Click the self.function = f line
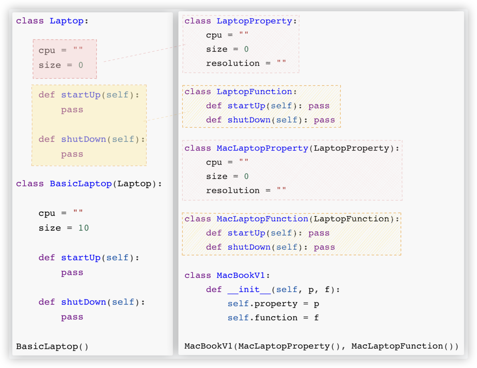Screen dimensions: 477x368 [273, 318]
